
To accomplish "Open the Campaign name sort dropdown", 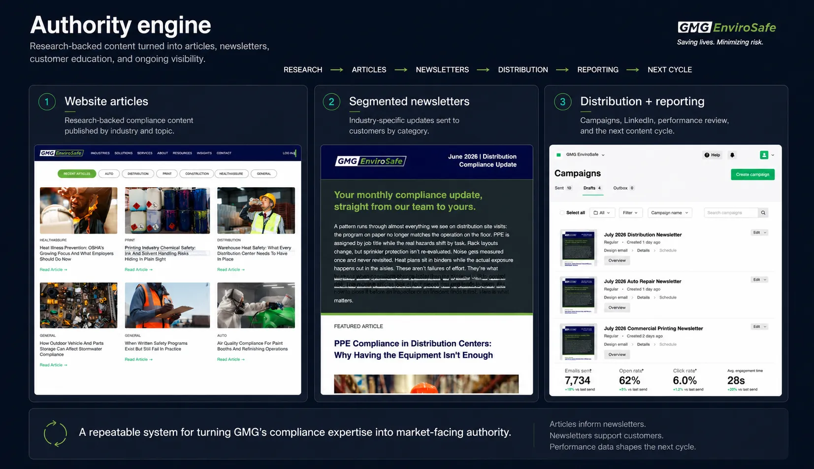I will [x=670, y=213].
